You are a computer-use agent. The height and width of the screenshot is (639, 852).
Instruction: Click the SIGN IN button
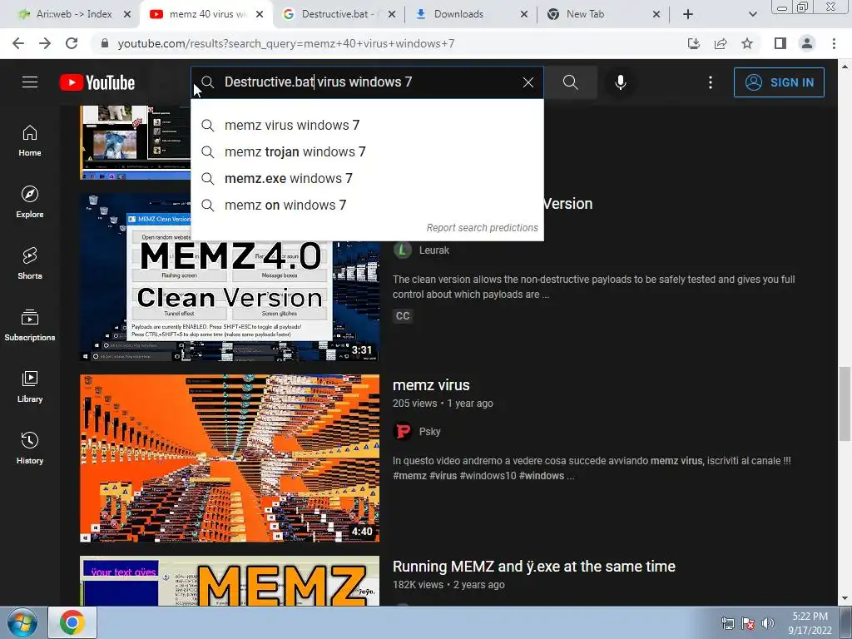(779, 82)
